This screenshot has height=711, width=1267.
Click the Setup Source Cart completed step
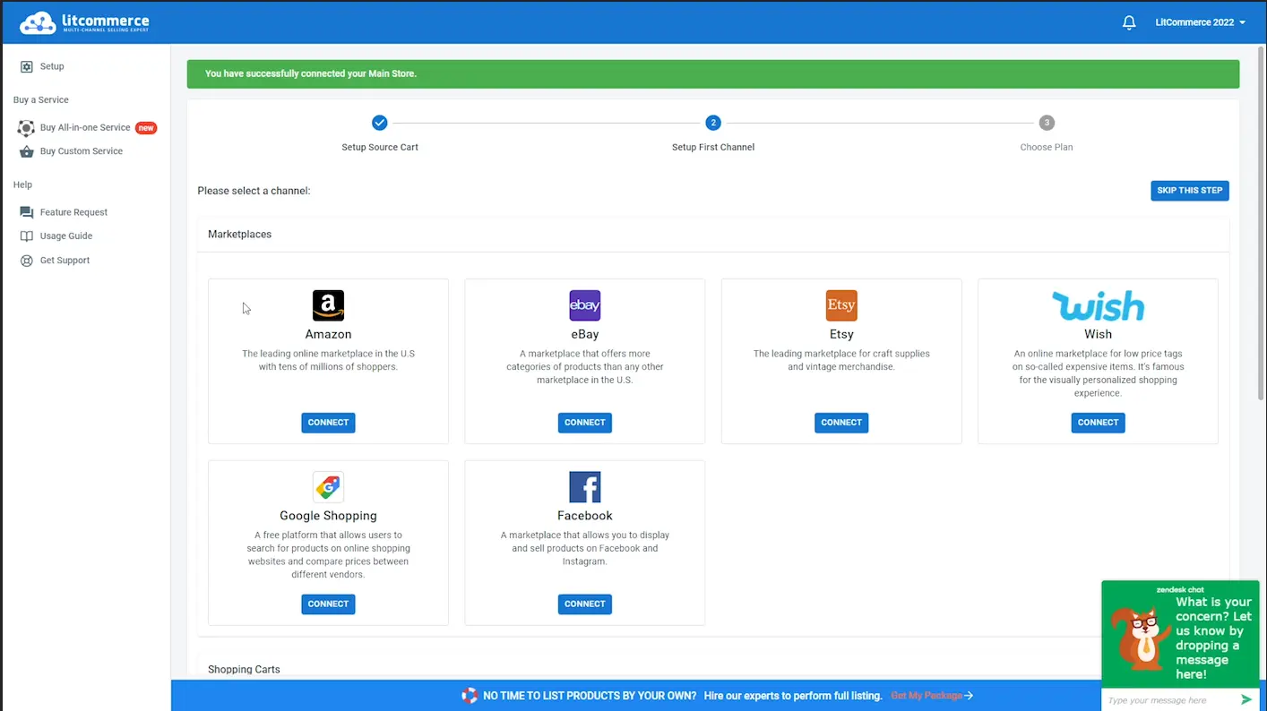click(380, 123)
